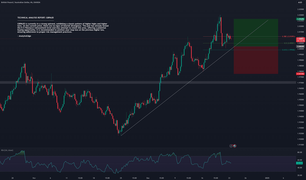Click the '25' date on the time axis
Image resolution: width=306 pixels, height=180 pixels.
coord(121,178)
